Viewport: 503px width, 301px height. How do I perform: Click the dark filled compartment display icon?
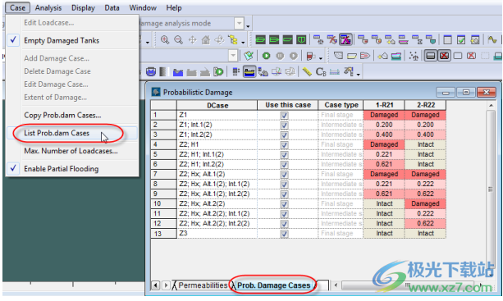coord(431,56)
